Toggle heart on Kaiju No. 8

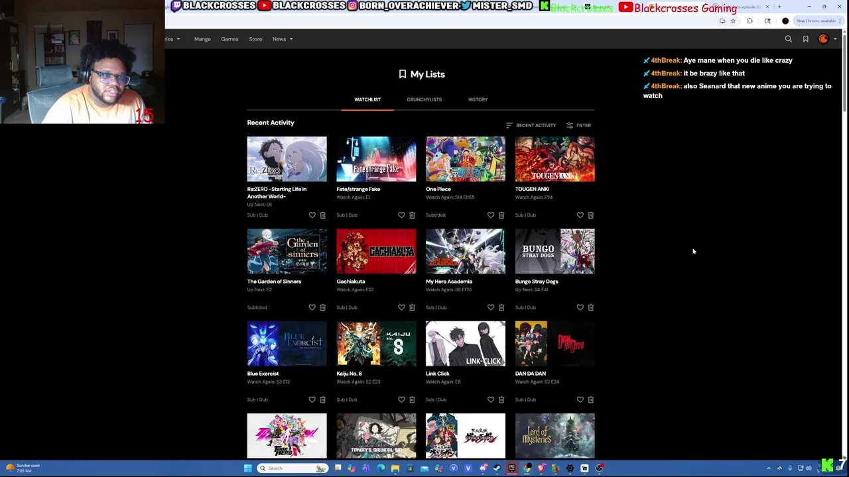coord(401,399)
